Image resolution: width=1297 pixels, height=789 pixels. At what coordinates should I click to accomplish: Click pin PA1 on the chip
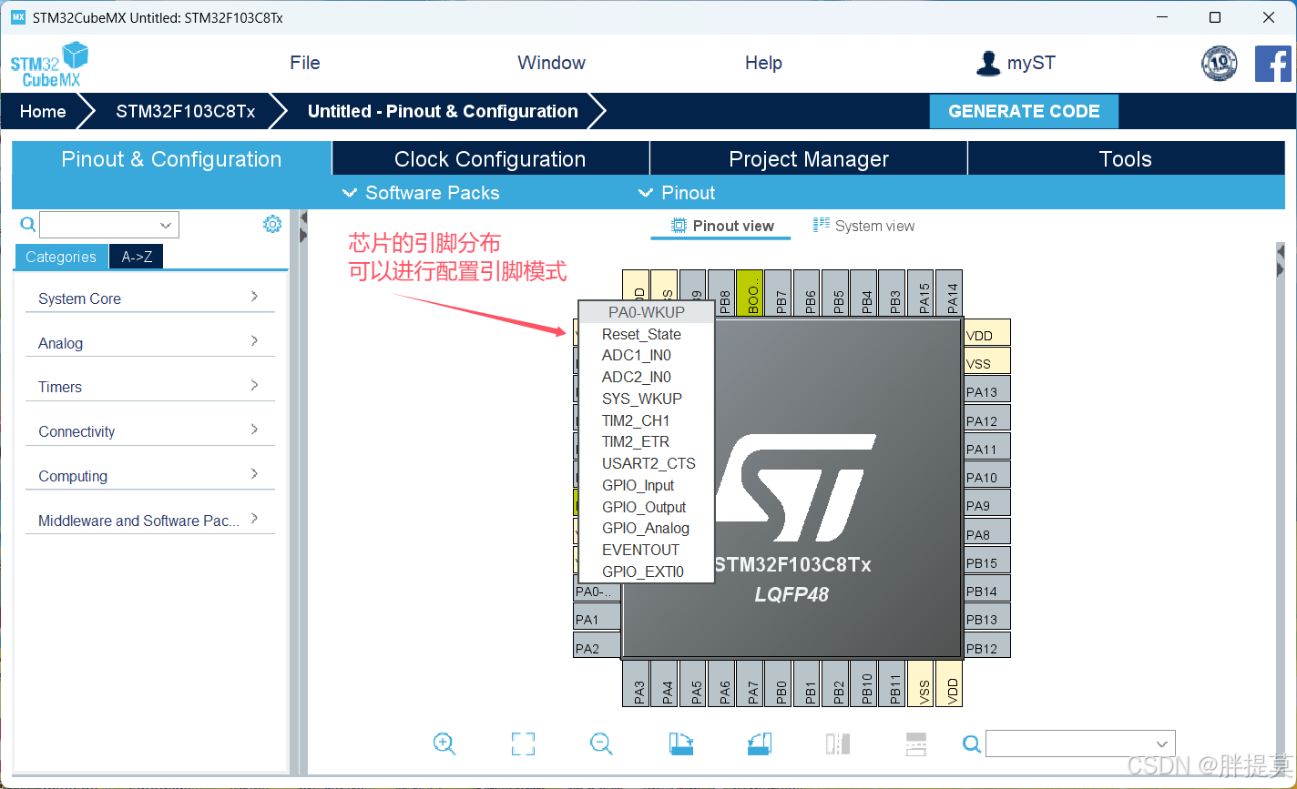coord(597,619)
